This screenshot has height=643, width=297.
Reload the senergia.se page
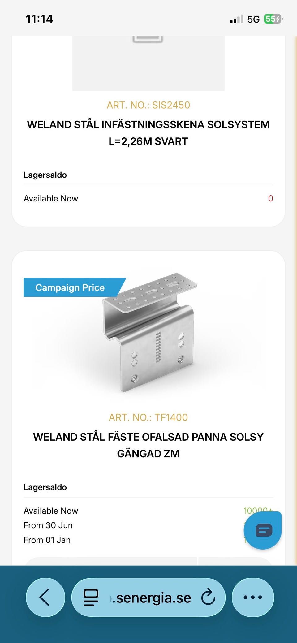coord(208,598)
